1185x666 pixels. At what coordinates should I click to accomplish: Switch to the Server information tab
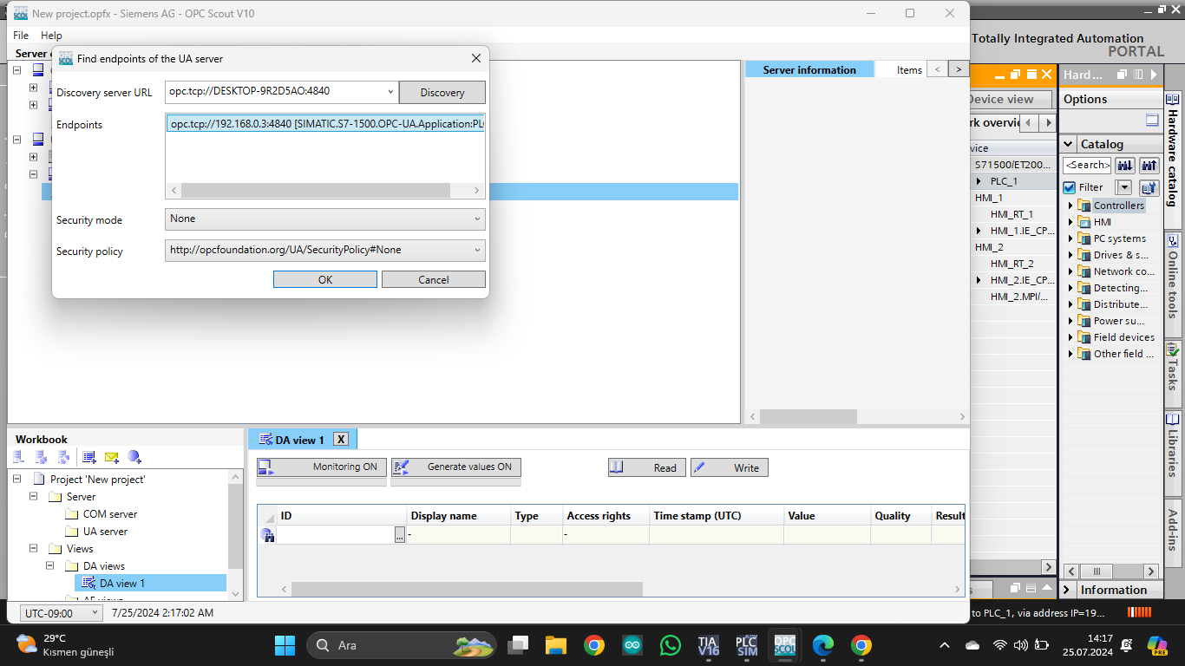(x=809, y=70)
